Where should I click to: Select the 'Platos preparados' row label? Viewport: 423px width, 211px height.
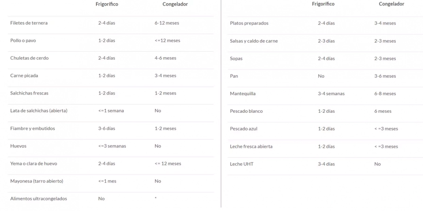tap(249, 23)
